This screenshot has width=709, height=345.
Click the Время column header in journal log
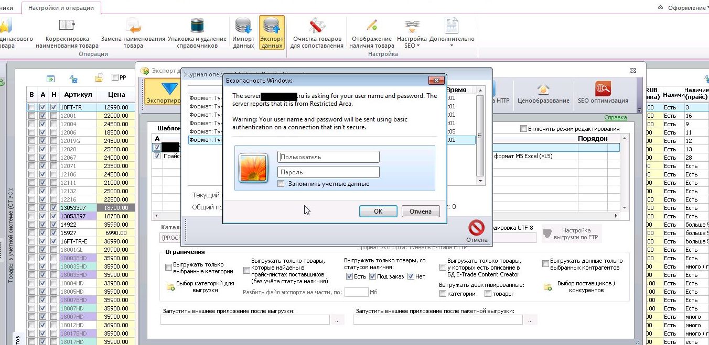(x=456, y=90)
